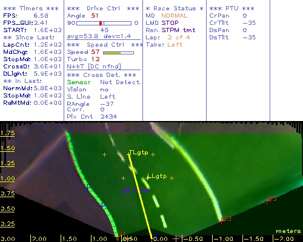Click the N+kT [DC nfnd] status box
This screenshot has width=303, height=242.
tap(94, 67)
